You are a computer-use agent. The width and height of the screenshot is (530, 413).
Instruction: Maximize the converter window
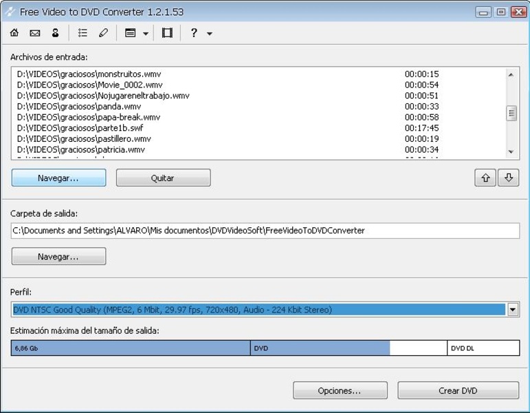tap(501, 12)
